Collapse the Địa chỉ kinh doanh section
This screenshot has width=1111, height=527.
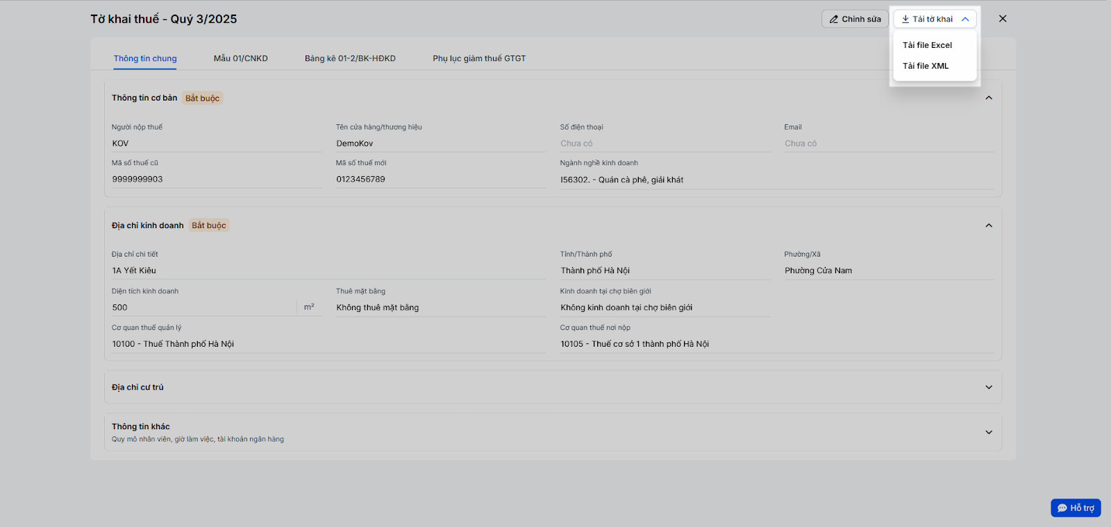tap(989, 225)
